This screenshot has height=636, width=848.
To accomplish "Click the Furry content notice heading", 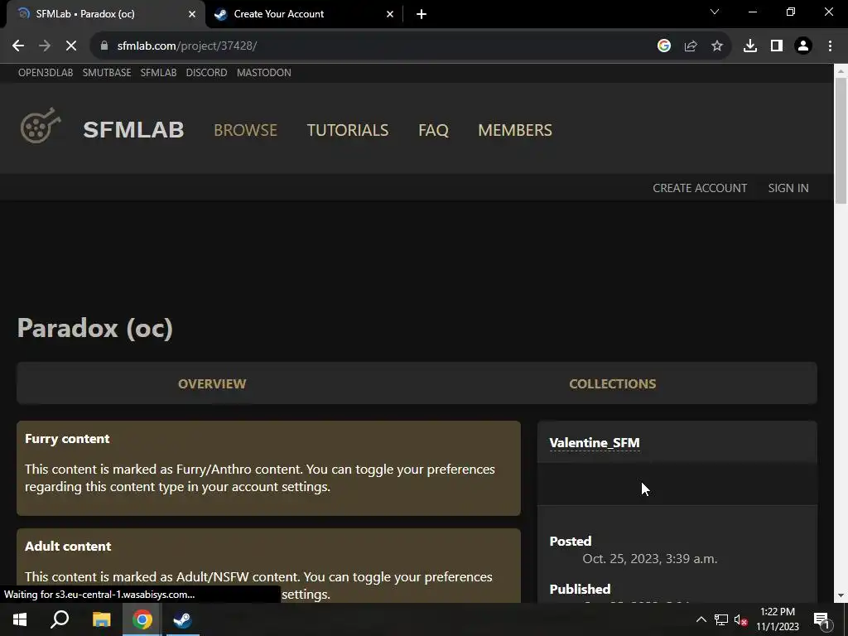I will click(67, 439).
